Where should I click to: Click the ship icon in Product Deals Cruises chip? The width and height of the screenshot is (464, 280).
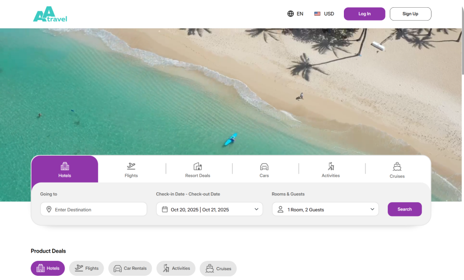coord(209,269)
